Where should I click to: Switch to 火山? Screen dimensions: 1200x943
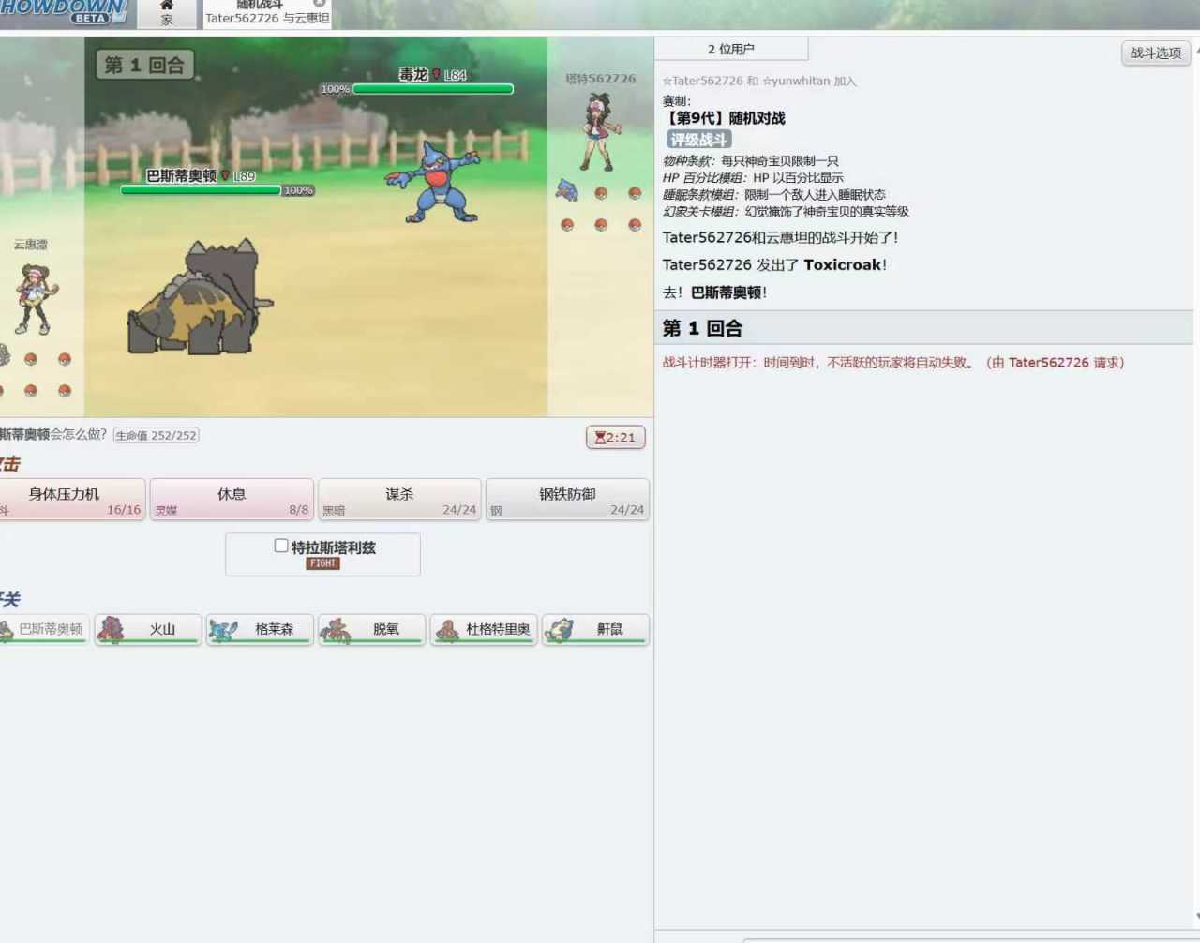148,629
